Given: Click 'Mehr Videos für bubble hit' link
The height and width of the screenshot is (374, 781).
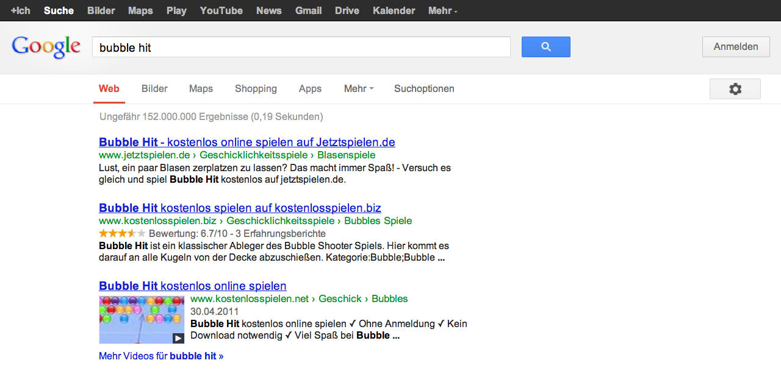Looking at the screenshot, I should pyautogui.click(x=161, y=356).
